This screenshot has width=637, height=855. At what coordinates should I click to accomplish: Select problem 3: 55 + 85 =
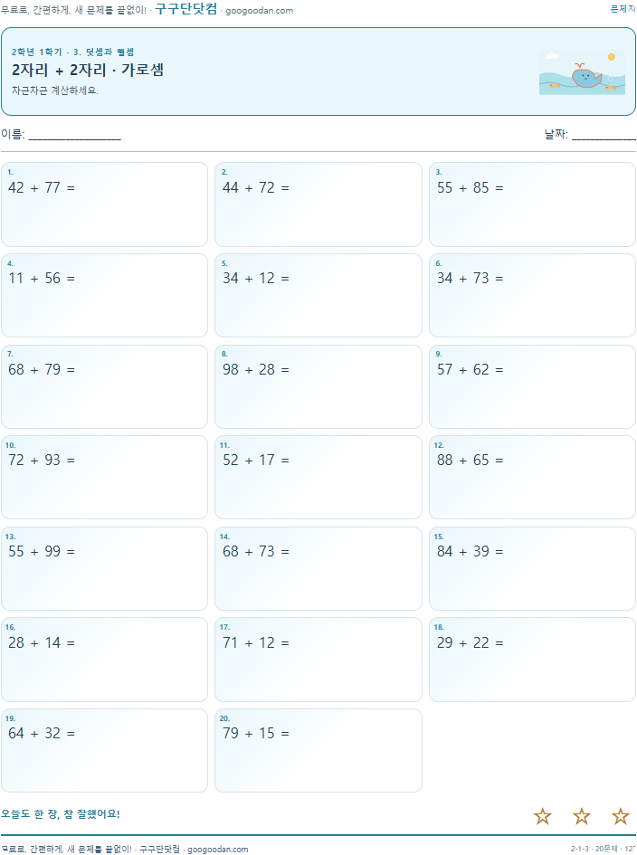click(x=532, y=204)
